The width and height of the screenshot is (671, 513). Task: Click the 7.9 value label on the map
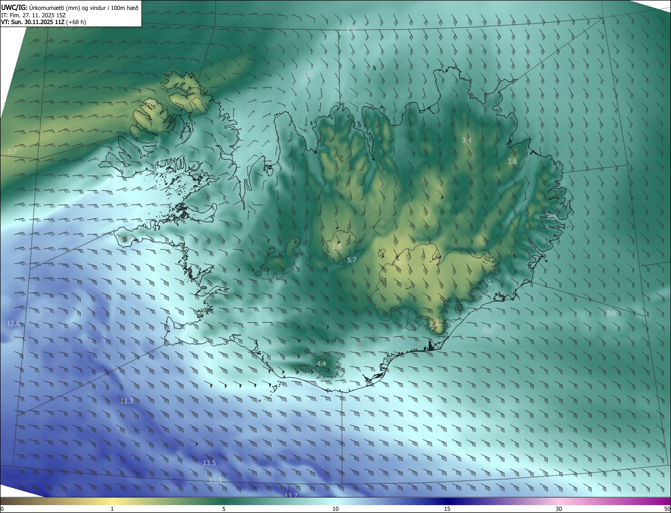[x=611, y=313]
